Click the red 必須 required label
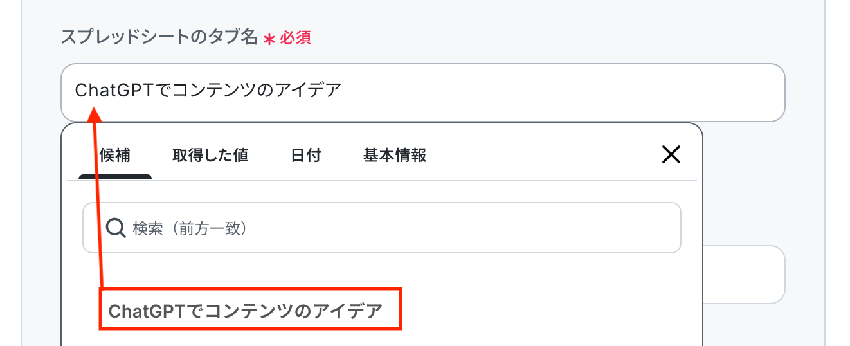This screenshot has height=346, width=850. (295, 38)
